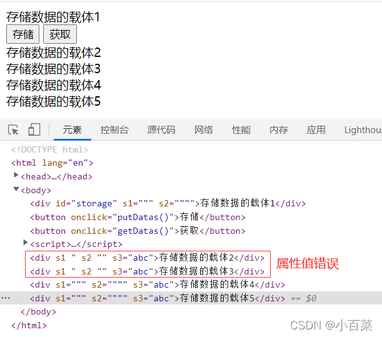This screenshot has width=382, height=337.
Task: Select the html lang="en" node
Action: tap(53, 163)
